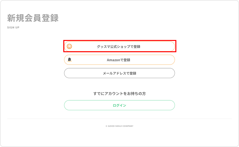
Task: Click the メールアドレスで登録 label text
Action: (119, 73)
